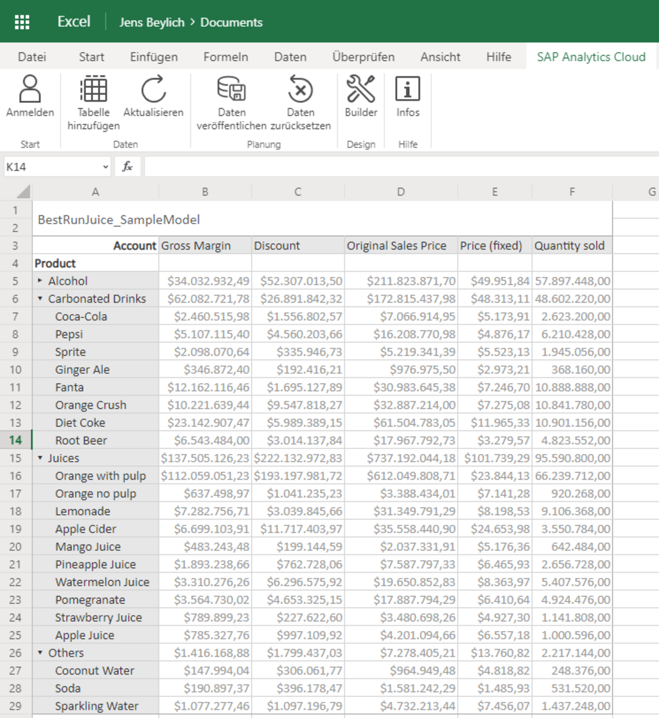Click the Account header cell
The width and height of the screenshot is (659, 718).
click(95, 245)
